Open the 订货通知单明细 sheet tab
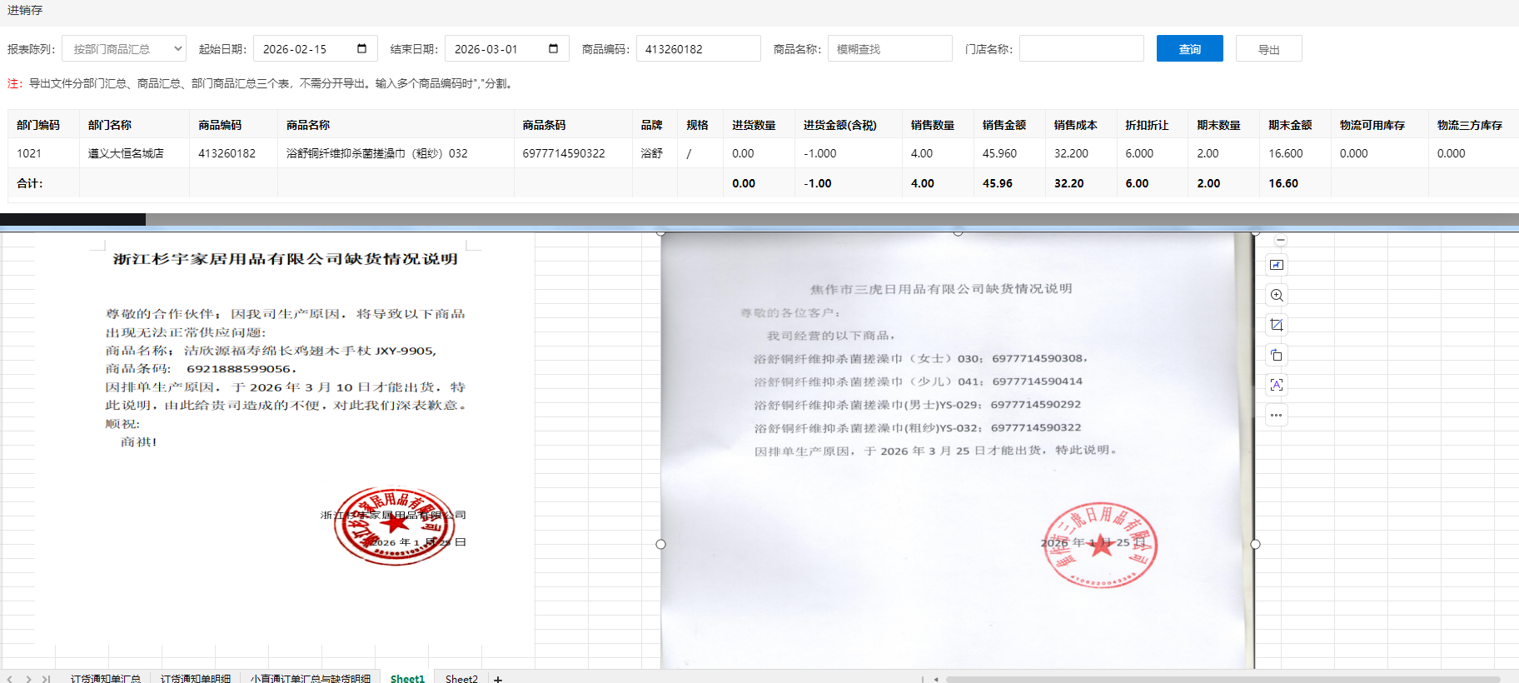The image size is (1519, 683). (x=196, y=678)
